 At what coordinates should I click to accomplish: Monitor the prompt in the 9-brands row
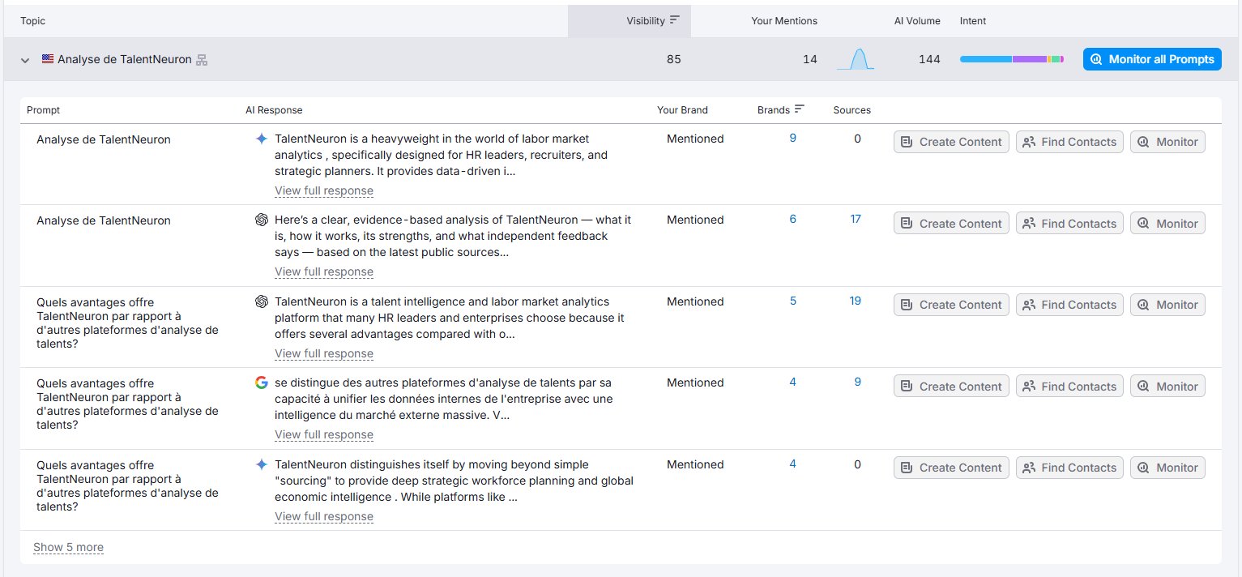(x=1167, y=142)
